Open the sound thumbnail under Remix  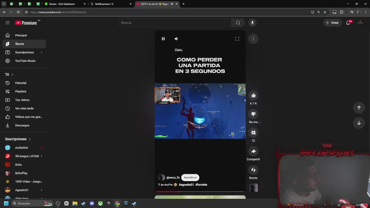253,188
